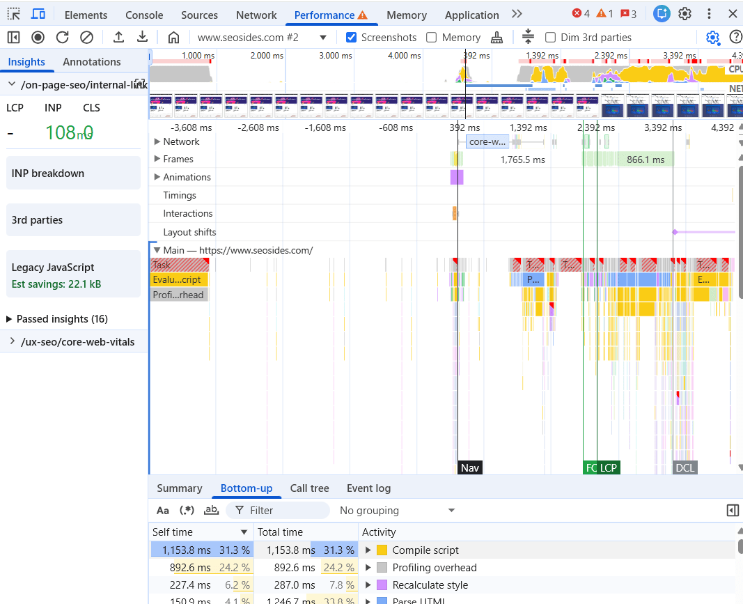Expand the /ux-seo/core-web-vitals insight group
Viewport: 743px width, 604px height.
pyautogui.click(x=12, y=341)
